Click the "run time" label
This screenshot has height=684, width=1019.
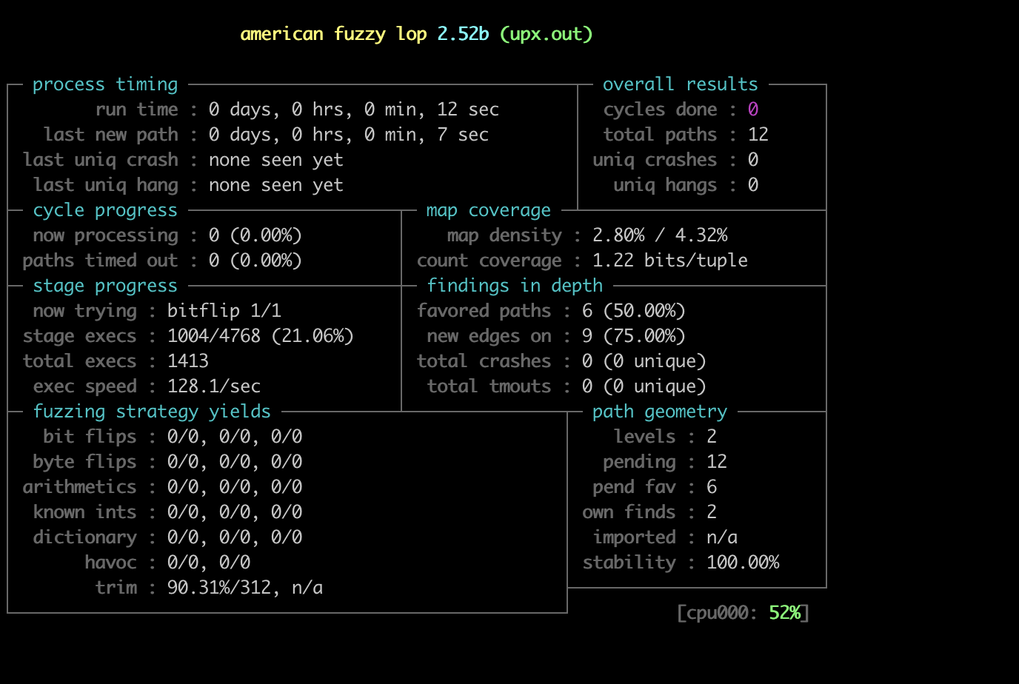[x=137, y=110]
